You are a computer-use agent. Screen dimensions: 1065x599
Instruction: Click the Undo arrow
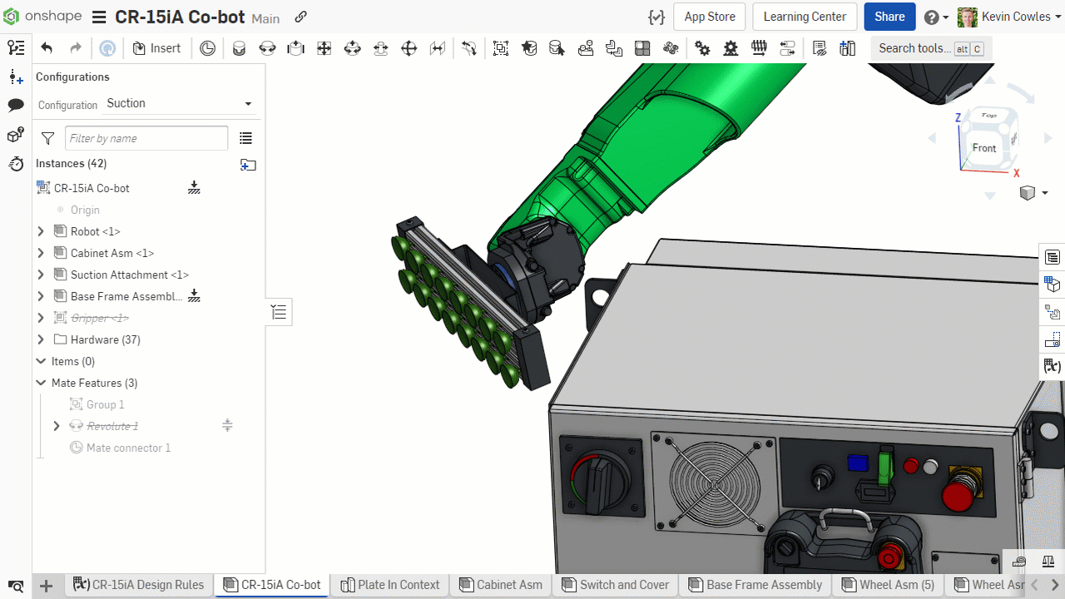click(47, 48)
